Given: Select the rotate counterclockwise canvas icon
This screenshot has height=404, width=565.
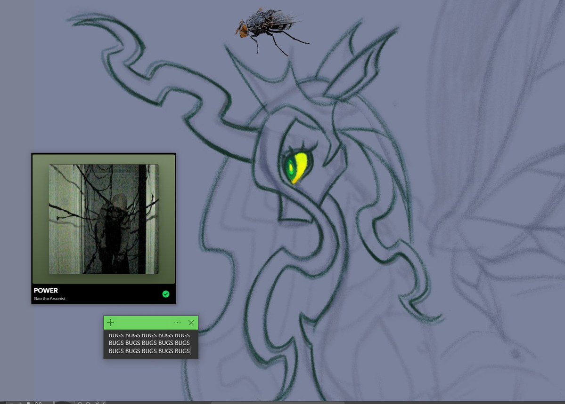Looking at the screenshot, I should (80, 403).
